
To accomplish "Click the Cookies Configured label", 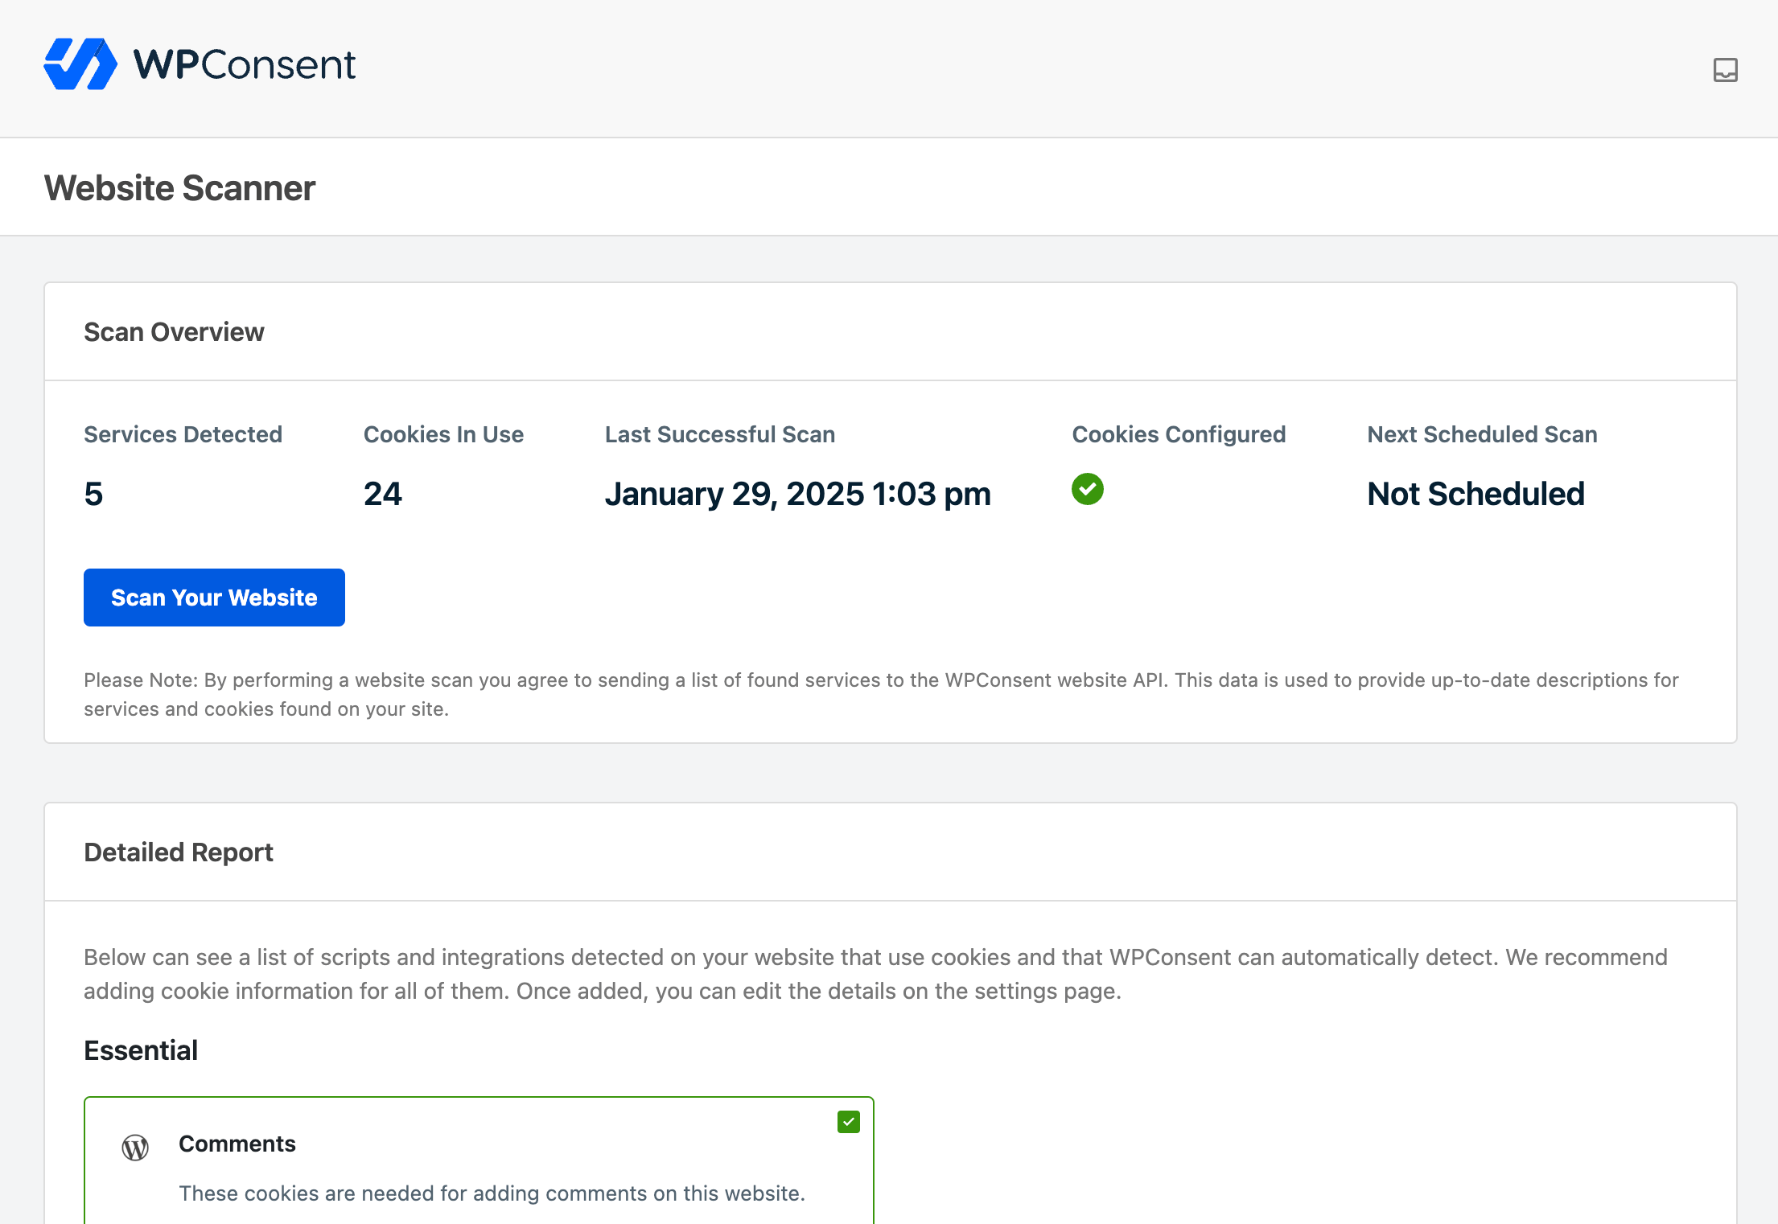I will click(x=1179, y=434).
